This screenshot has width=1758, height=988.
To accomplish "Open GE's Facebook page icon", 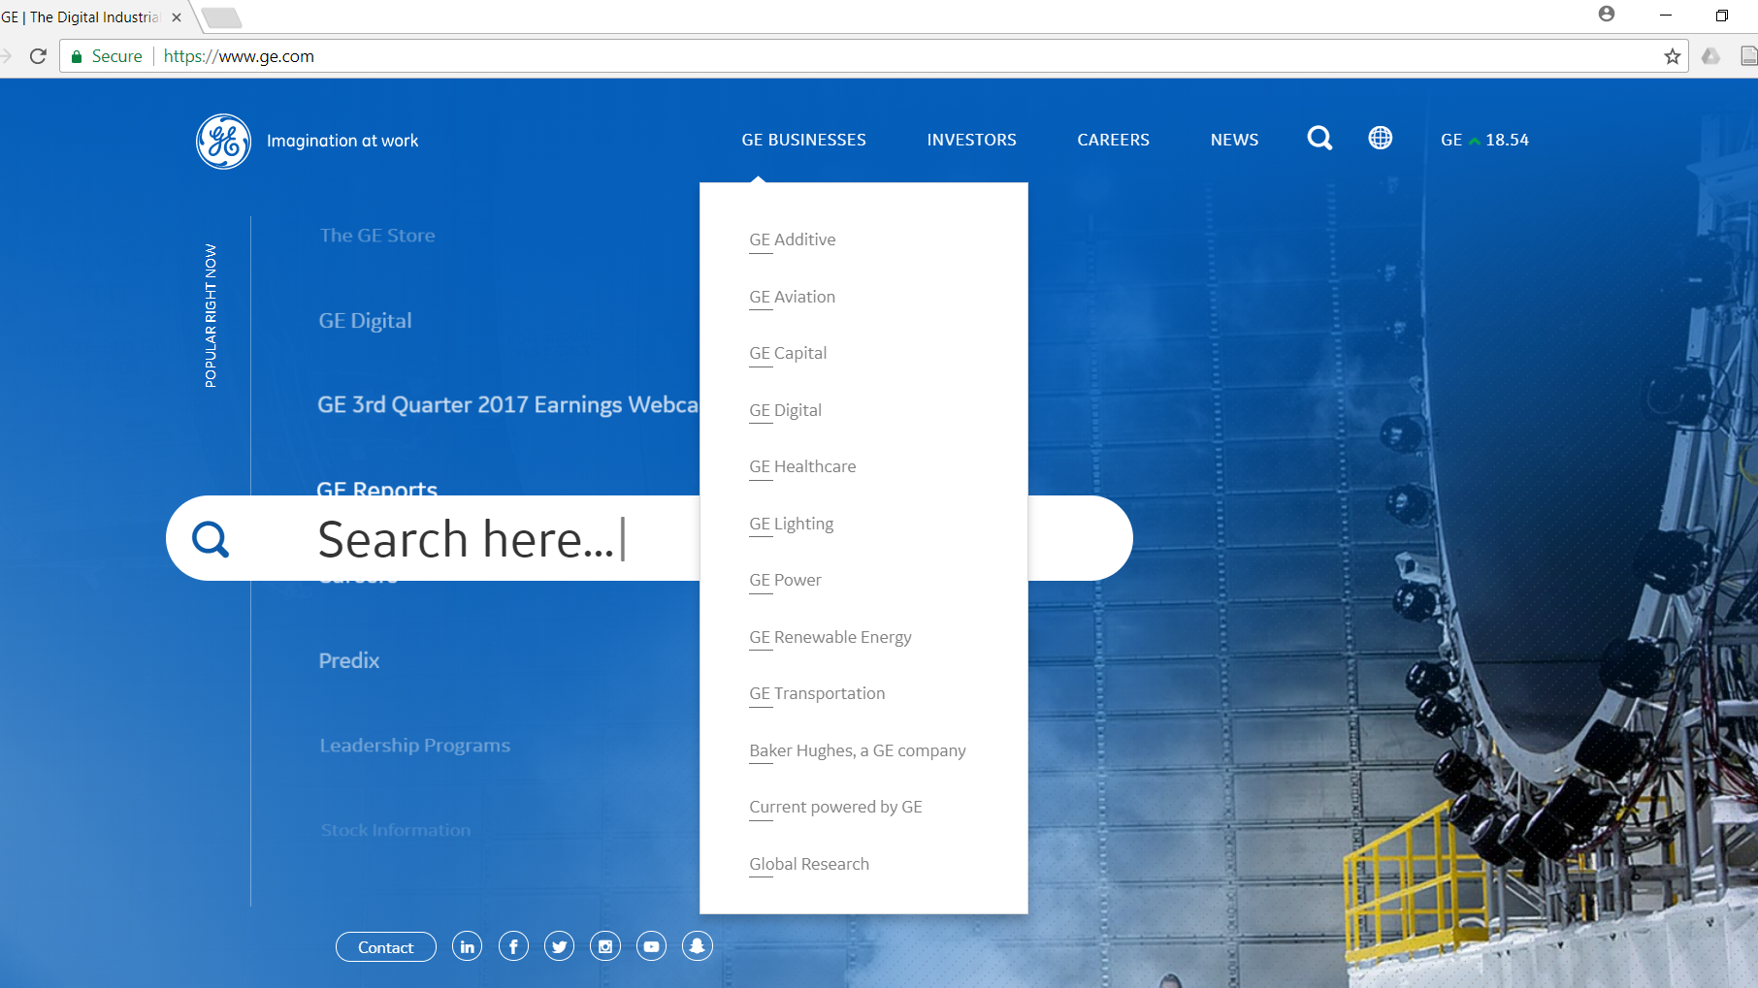I will (513, 946).
